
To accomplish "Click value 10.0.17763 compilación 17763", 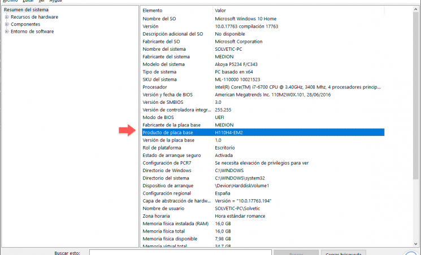I will tap(246, 27).
